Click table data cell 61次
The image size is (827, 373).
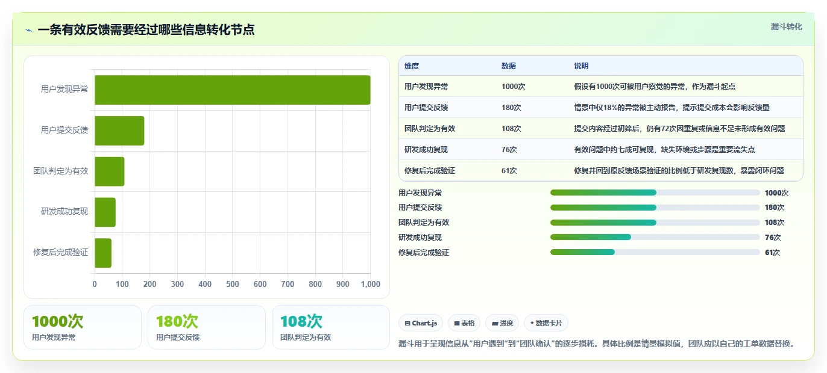point(509,171)
